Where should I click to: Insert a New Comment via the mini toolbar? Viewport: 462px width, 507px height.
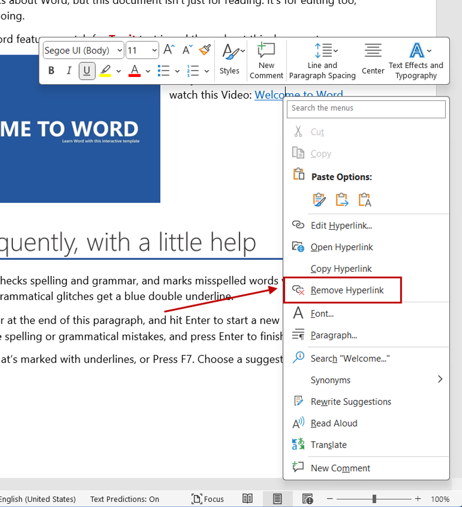[266, 60]
